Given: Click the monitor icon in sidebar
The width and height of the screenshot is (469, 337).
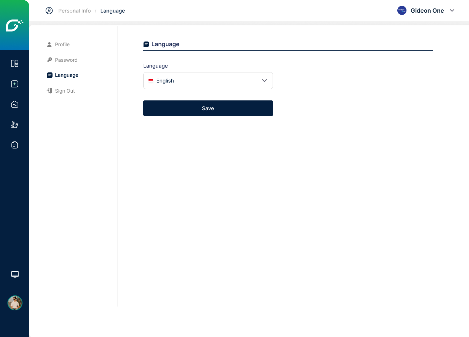Looking at the screenshot, I should click(x=15, y=275).
